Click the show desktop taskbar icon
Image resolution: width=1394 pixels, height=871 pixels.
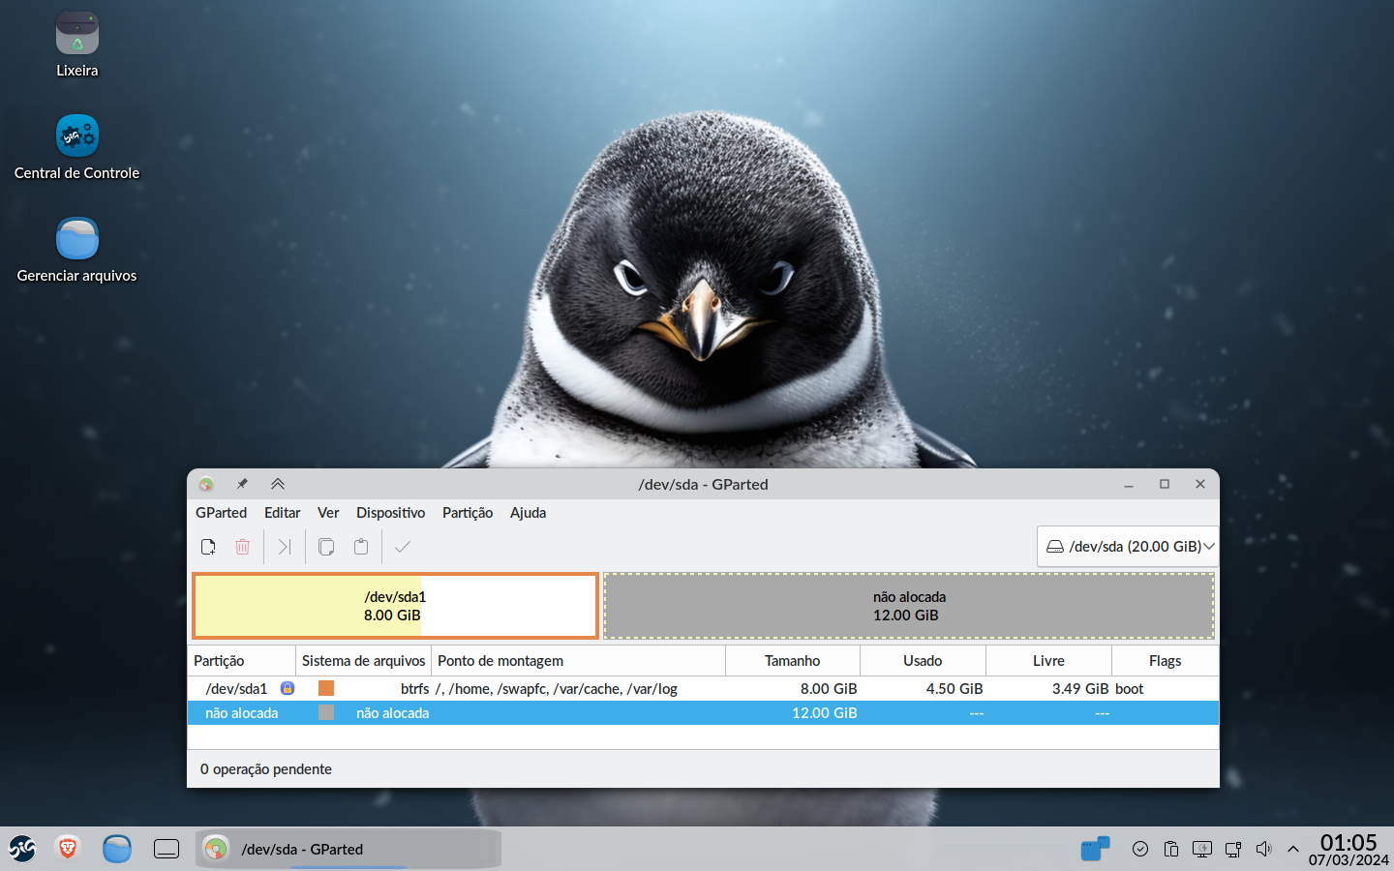[x=167, y=849]
